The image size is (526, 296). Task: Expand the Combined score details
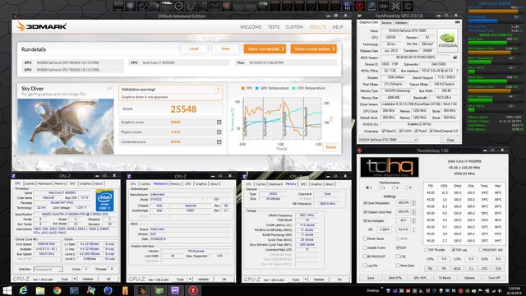219,142
